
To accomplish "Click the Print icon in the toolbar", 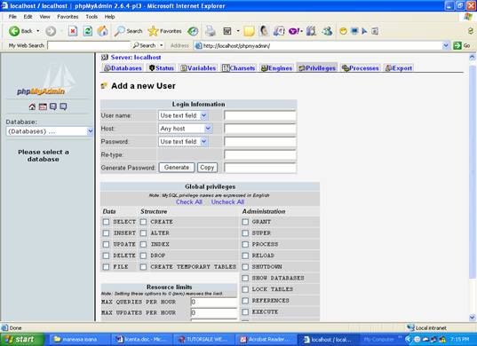I will click(x=211, y=31).
